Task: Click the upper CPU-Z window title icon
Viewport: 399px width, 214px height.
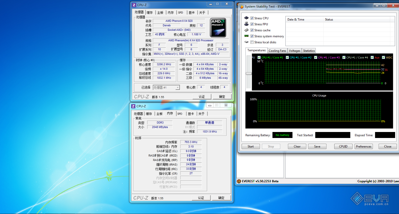Action: (134, 5)
